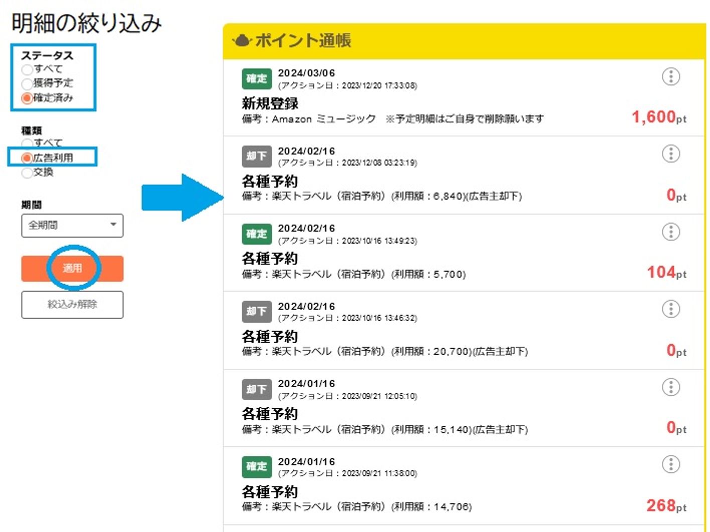Select 交換 type radio button
710x532 pixels.
27,172
